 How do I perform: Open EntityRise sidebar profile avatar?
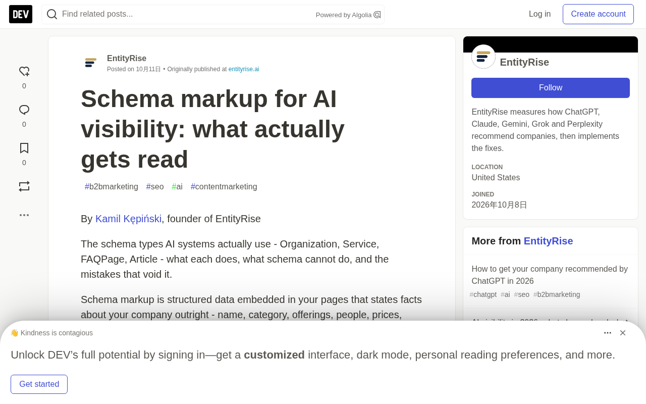click(483, 57)
